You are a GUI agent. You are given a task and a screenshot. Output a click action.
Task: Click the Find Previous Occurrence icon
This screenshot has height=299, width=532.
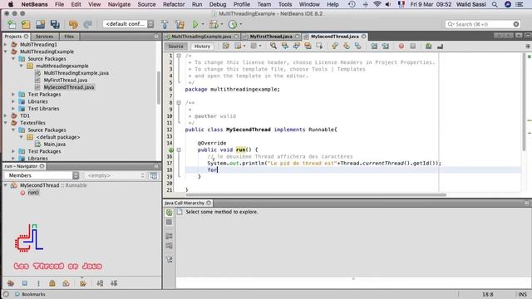pos(284,47)
